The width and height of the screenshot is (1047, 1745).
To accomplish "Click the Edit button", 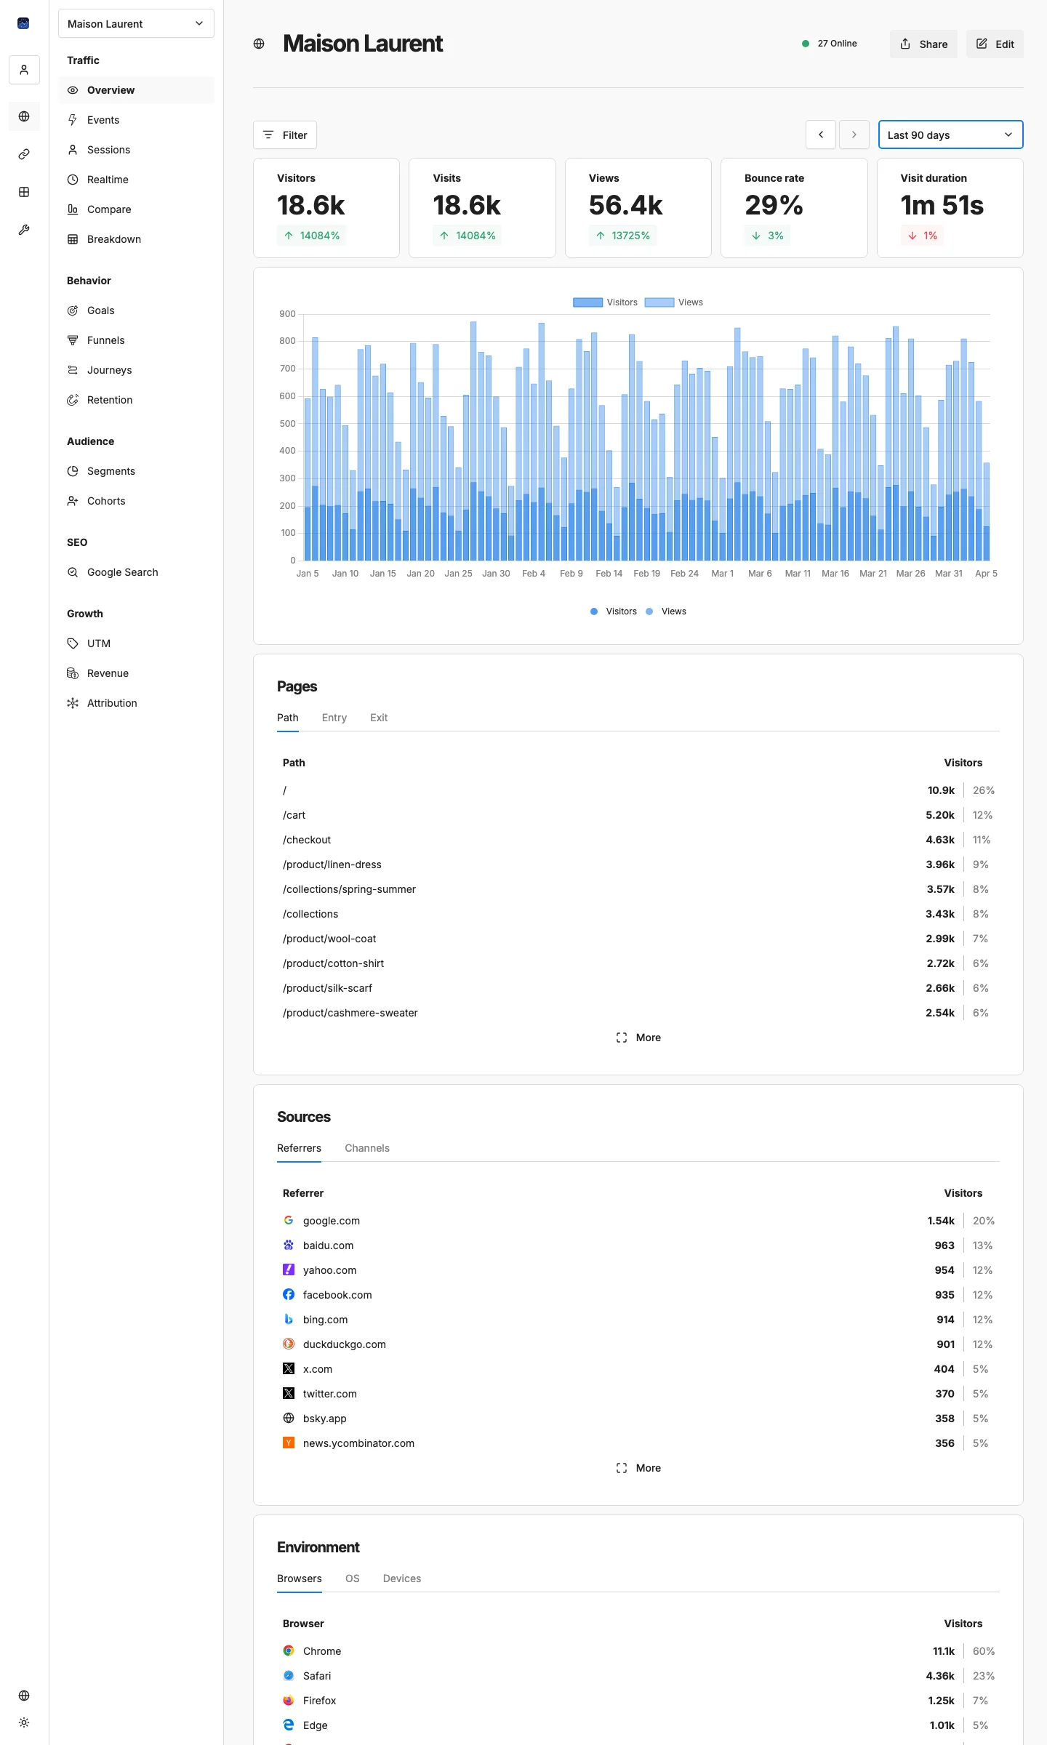I will [x=995, y=44].
